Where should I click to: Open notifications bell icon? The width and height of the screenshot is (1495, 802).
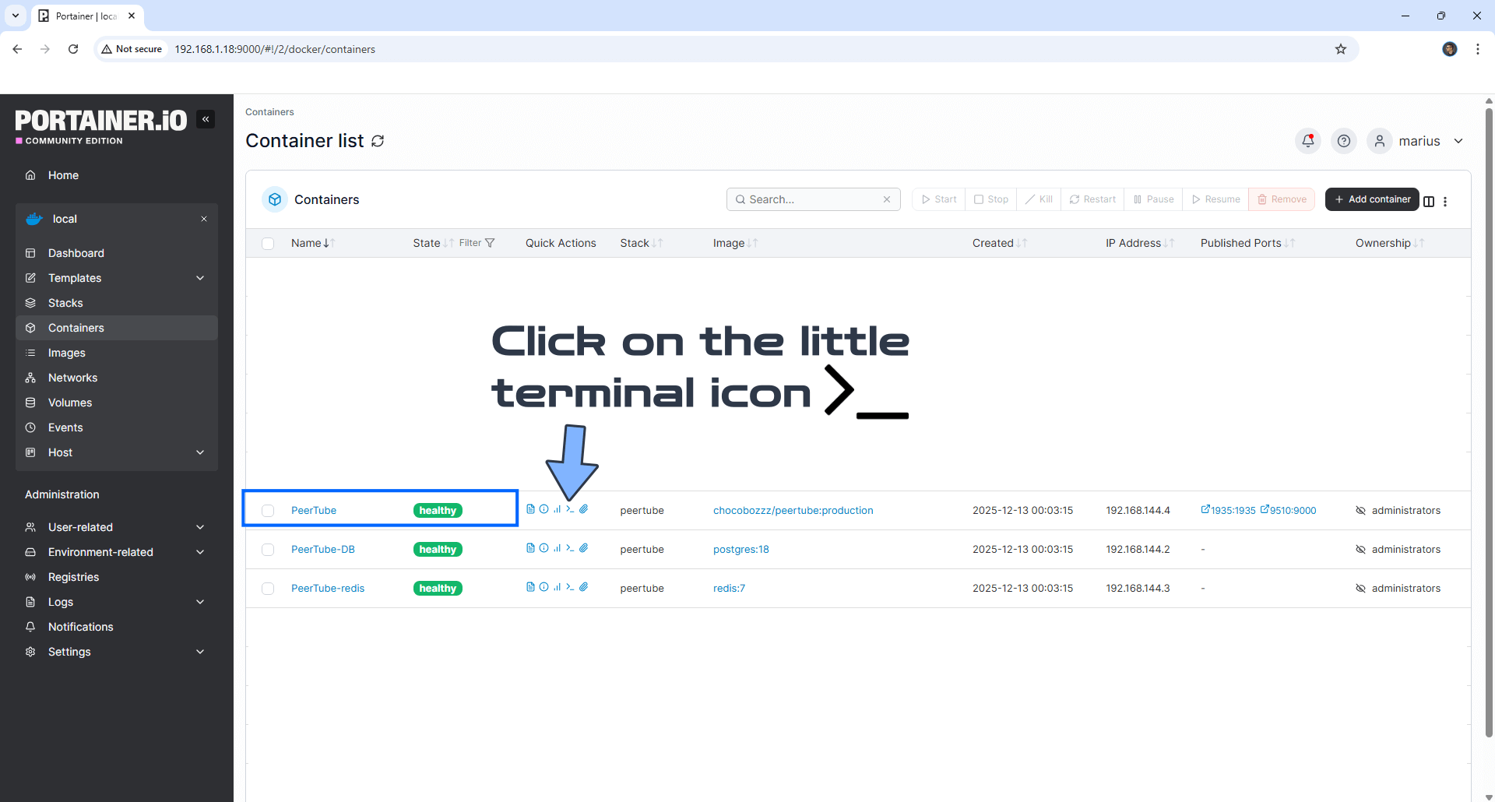pyautogui.click(x=1308, y=141)
